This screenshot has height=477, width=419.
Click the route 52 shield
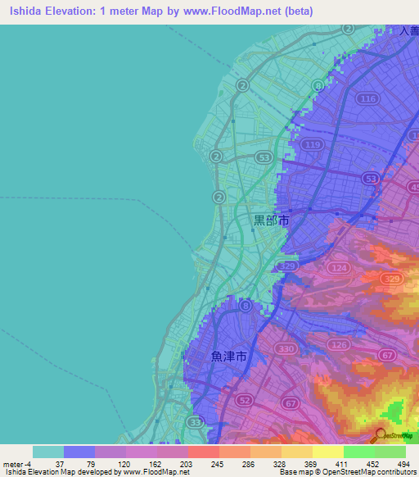pos(245,400)
